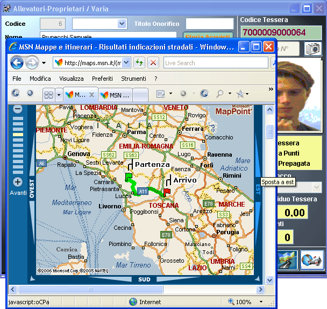
Task: Expand the address bar history dropdown
Action: click(x=126, y=62)
